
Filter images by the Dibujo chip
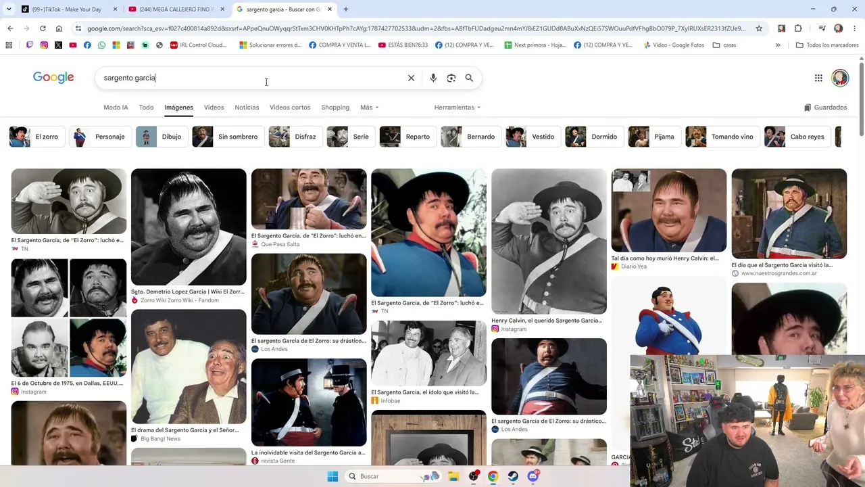tap(161, 137)
